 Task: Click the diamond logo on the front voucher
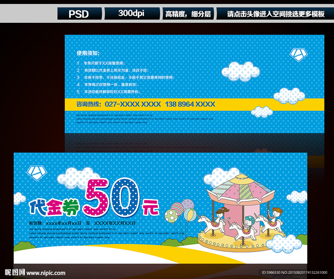click(x=37, y=173)
